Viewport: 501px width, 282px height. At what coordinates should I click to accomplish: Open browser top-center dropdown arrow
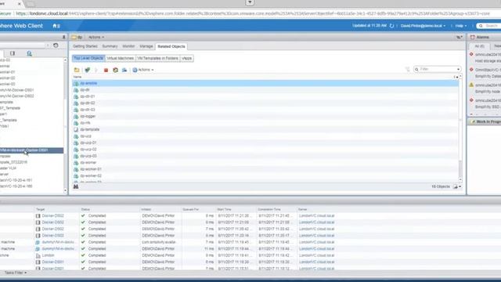(250, 2)
